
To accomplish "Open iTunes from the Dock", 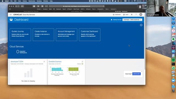I will pyautogui.click(x=173, y=31).
